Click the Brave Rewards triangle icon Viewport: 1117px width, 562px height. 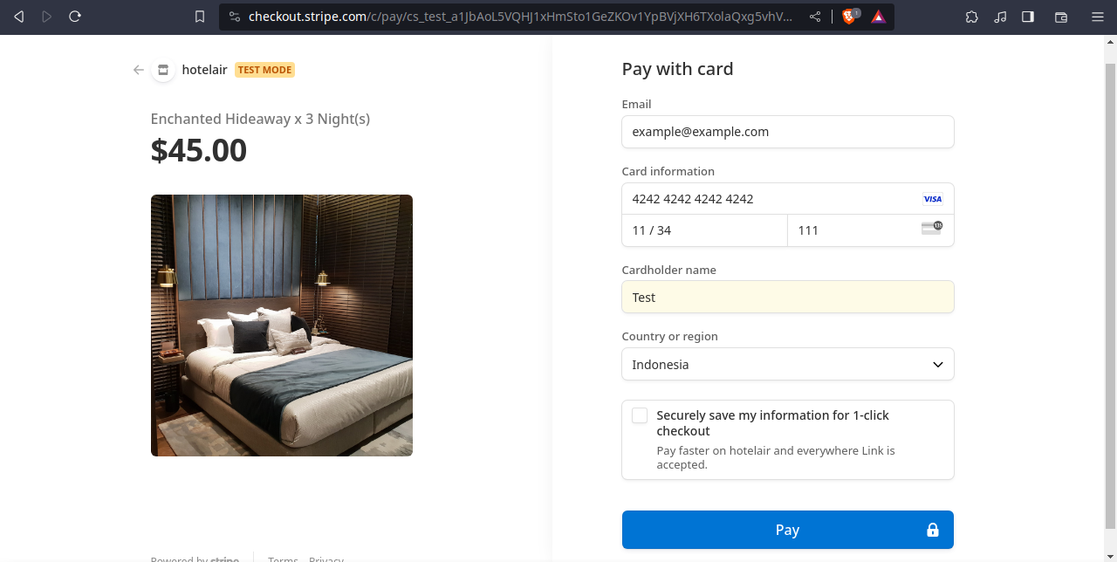(878, 17)
